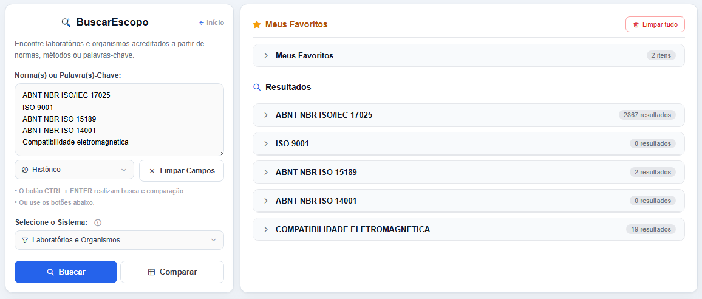Screen dimensions: 702x299
Task: Expand COMPATIBILIDADE ELETROMAGNETICA results
Action: (469, 229)
